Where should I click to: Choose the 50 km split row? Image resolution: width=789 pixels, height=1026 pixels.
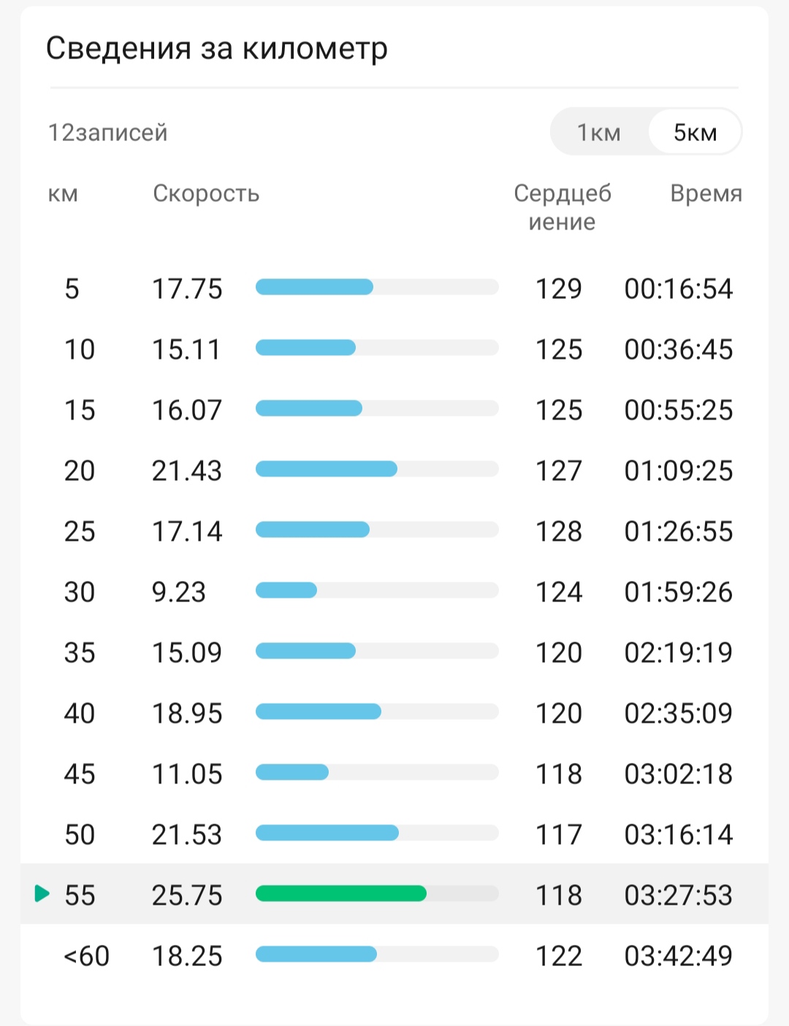(394, 835)
